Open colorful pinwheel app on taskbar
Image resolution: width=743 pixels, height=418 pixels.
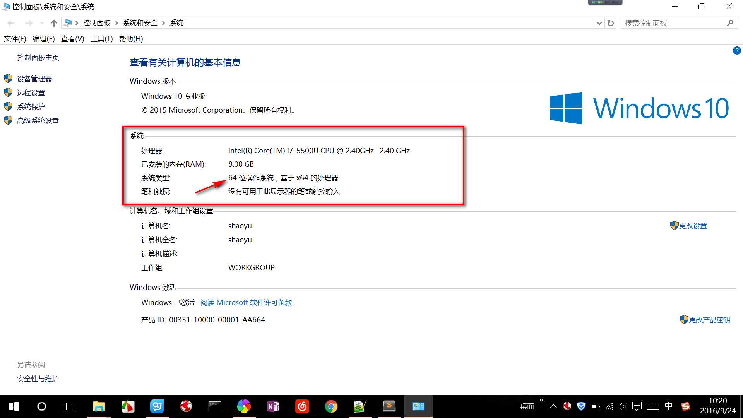point(244,406)
